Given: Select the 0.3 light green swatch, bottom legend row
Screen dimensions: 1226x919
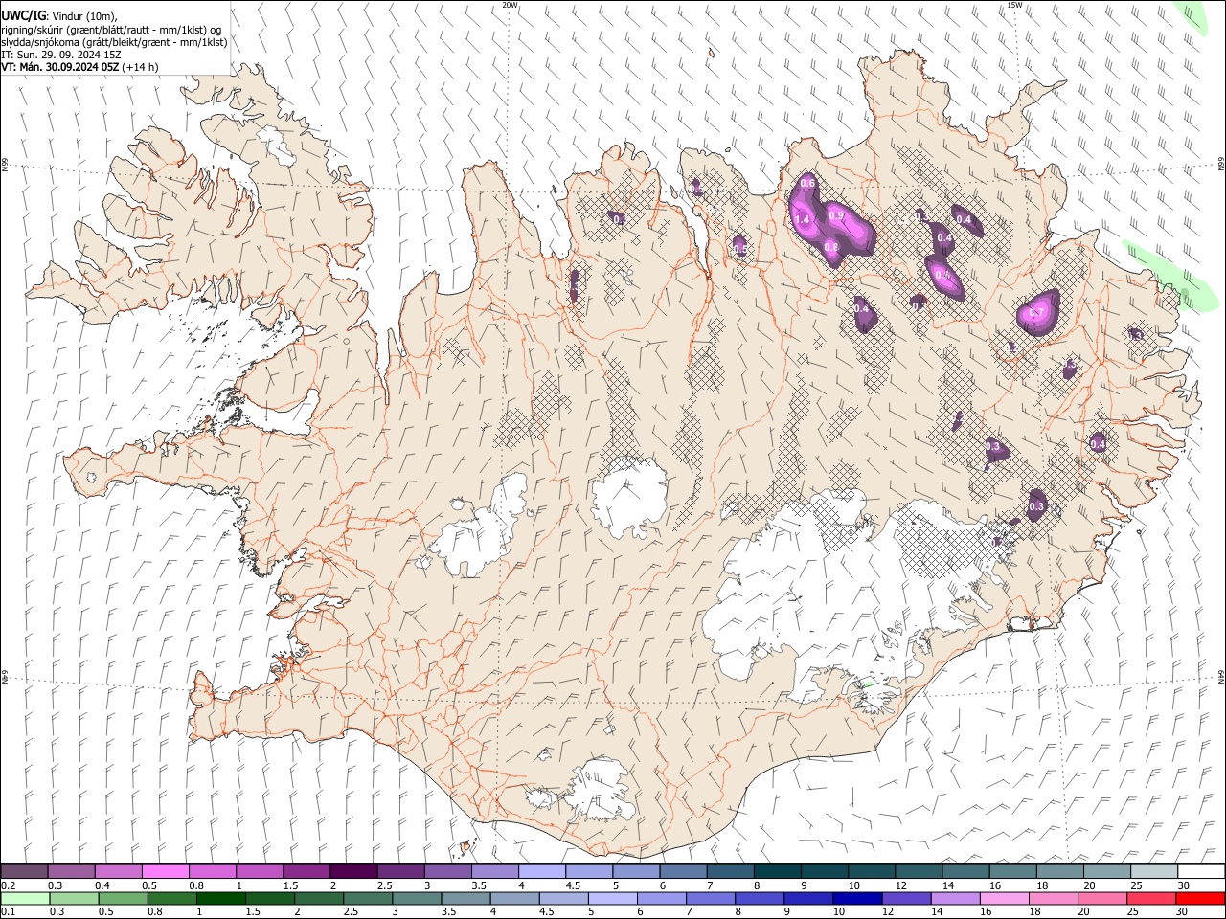Looking at the screenshot, I should coord(75,898).
